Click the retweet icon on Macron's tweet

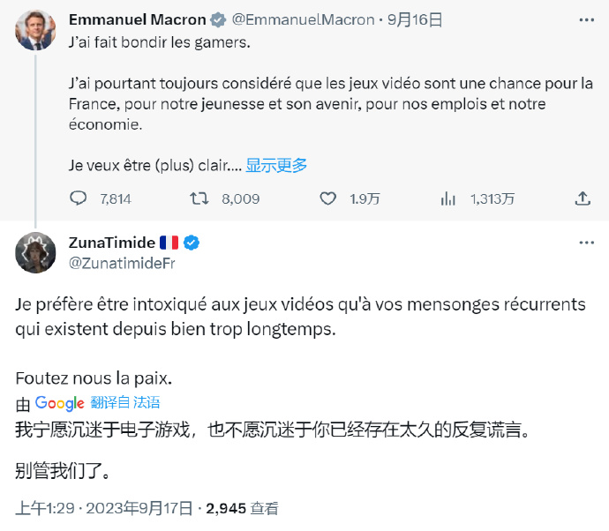[199, 198]
